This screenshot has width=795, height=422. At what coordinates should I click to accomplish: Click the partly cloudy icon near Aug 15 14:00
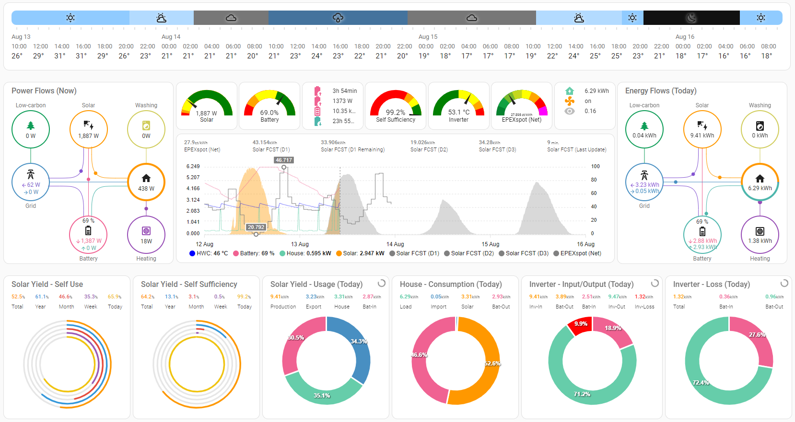579,18
